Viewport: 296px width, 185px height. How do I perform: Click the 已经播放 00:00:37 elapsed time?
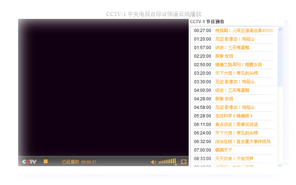(x=79, y=162)
